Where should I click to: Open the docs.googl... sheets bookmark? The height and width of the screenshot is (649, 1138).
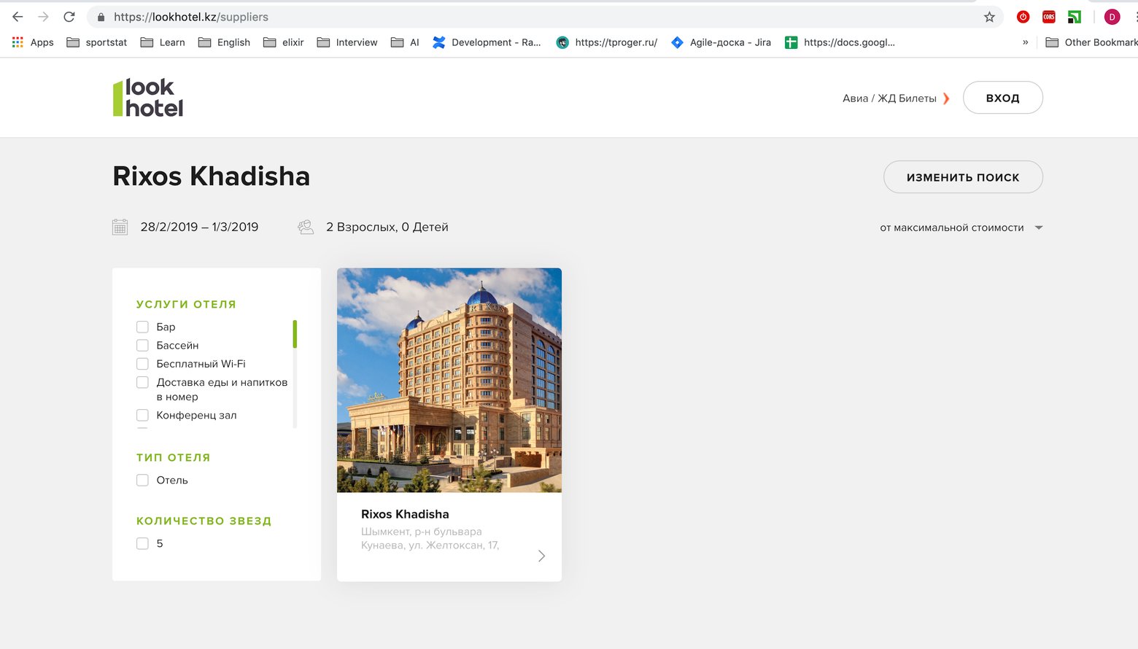[x=840, y=42]
